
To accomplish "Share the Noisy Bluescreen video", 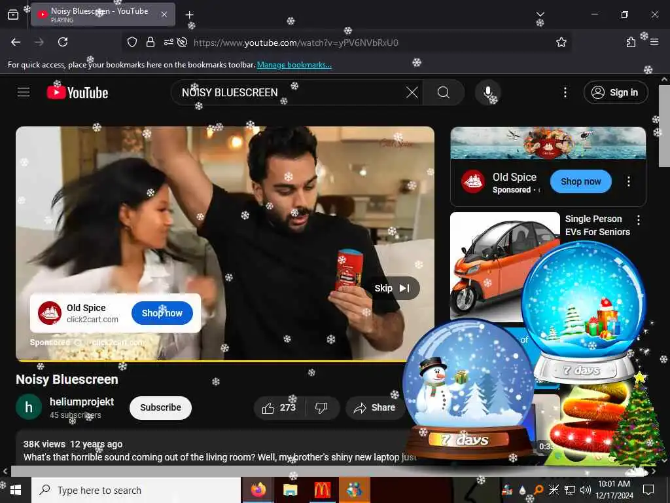I will click(374, 407).
